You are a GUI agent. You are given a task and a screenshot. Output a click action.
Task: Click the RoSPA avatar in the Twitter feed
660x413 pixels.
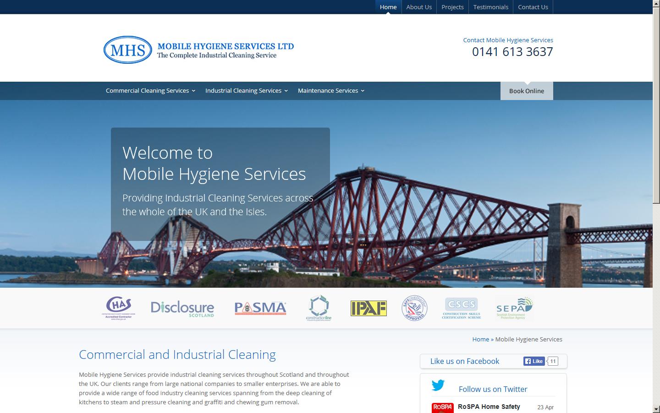tap(442, 408)
